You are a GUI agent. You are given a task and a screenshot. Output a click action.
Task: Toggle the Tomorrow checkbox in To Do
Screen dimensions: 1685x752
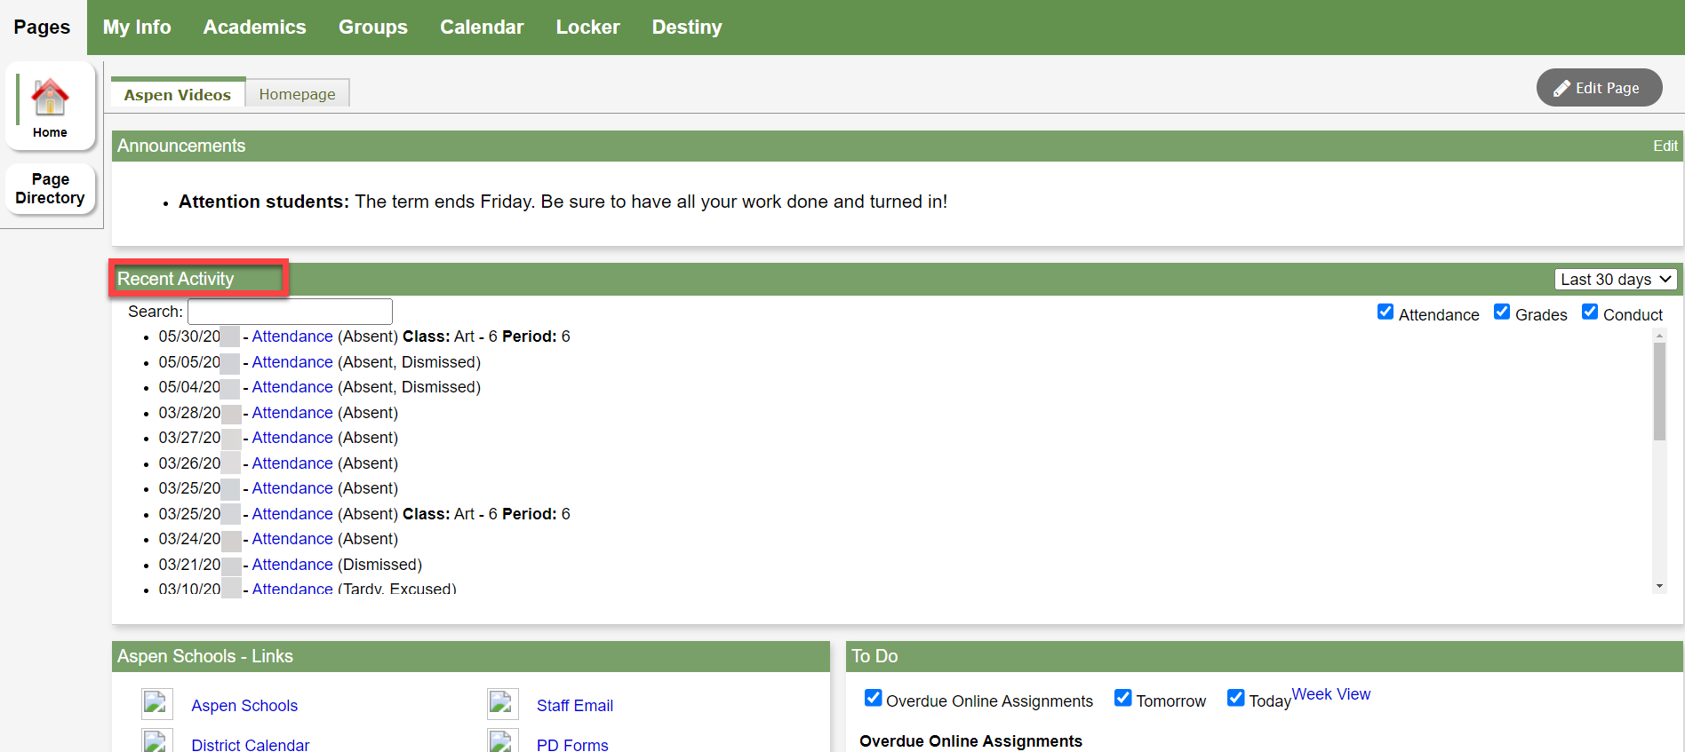pyautogui.click(x=1122, y=698)
